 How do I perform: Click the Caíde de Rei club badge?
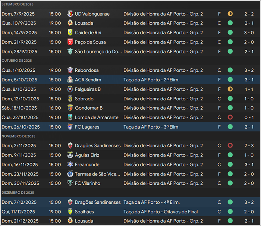pos(70,32)
